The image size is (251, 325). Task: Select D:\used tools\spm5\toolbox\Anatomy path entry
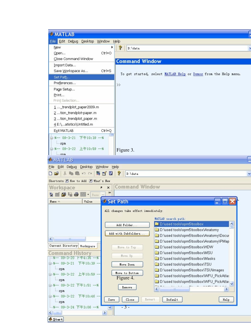tap(192, 230)
